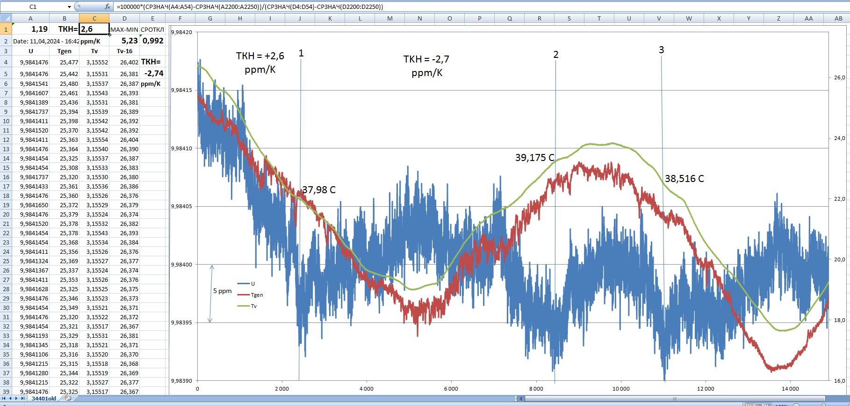Click the Select All corner button
Screen dimensions: 850x406
(x=6, y=19)
